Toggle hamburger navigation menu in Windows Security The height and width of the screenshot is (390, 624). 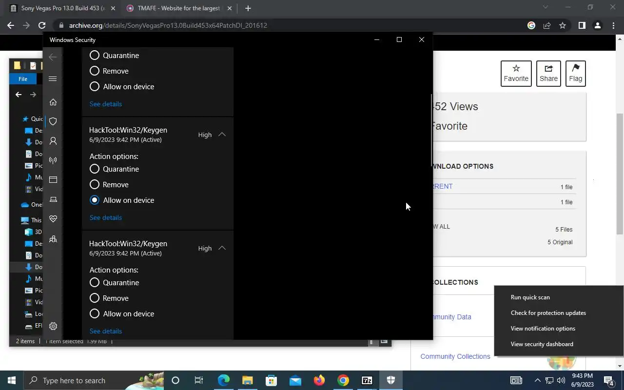point(53,78)
